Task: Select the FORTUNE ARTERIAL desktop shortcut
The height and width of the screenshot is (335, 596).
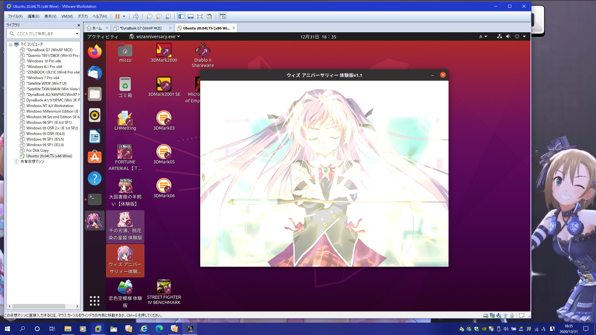Action: click(125, 158)
